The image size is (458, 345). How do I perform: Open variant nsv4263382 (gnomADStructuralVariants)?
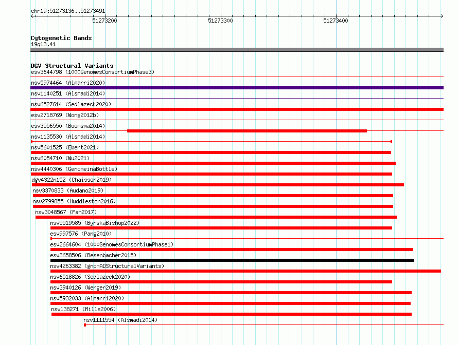tap(107, 266)
